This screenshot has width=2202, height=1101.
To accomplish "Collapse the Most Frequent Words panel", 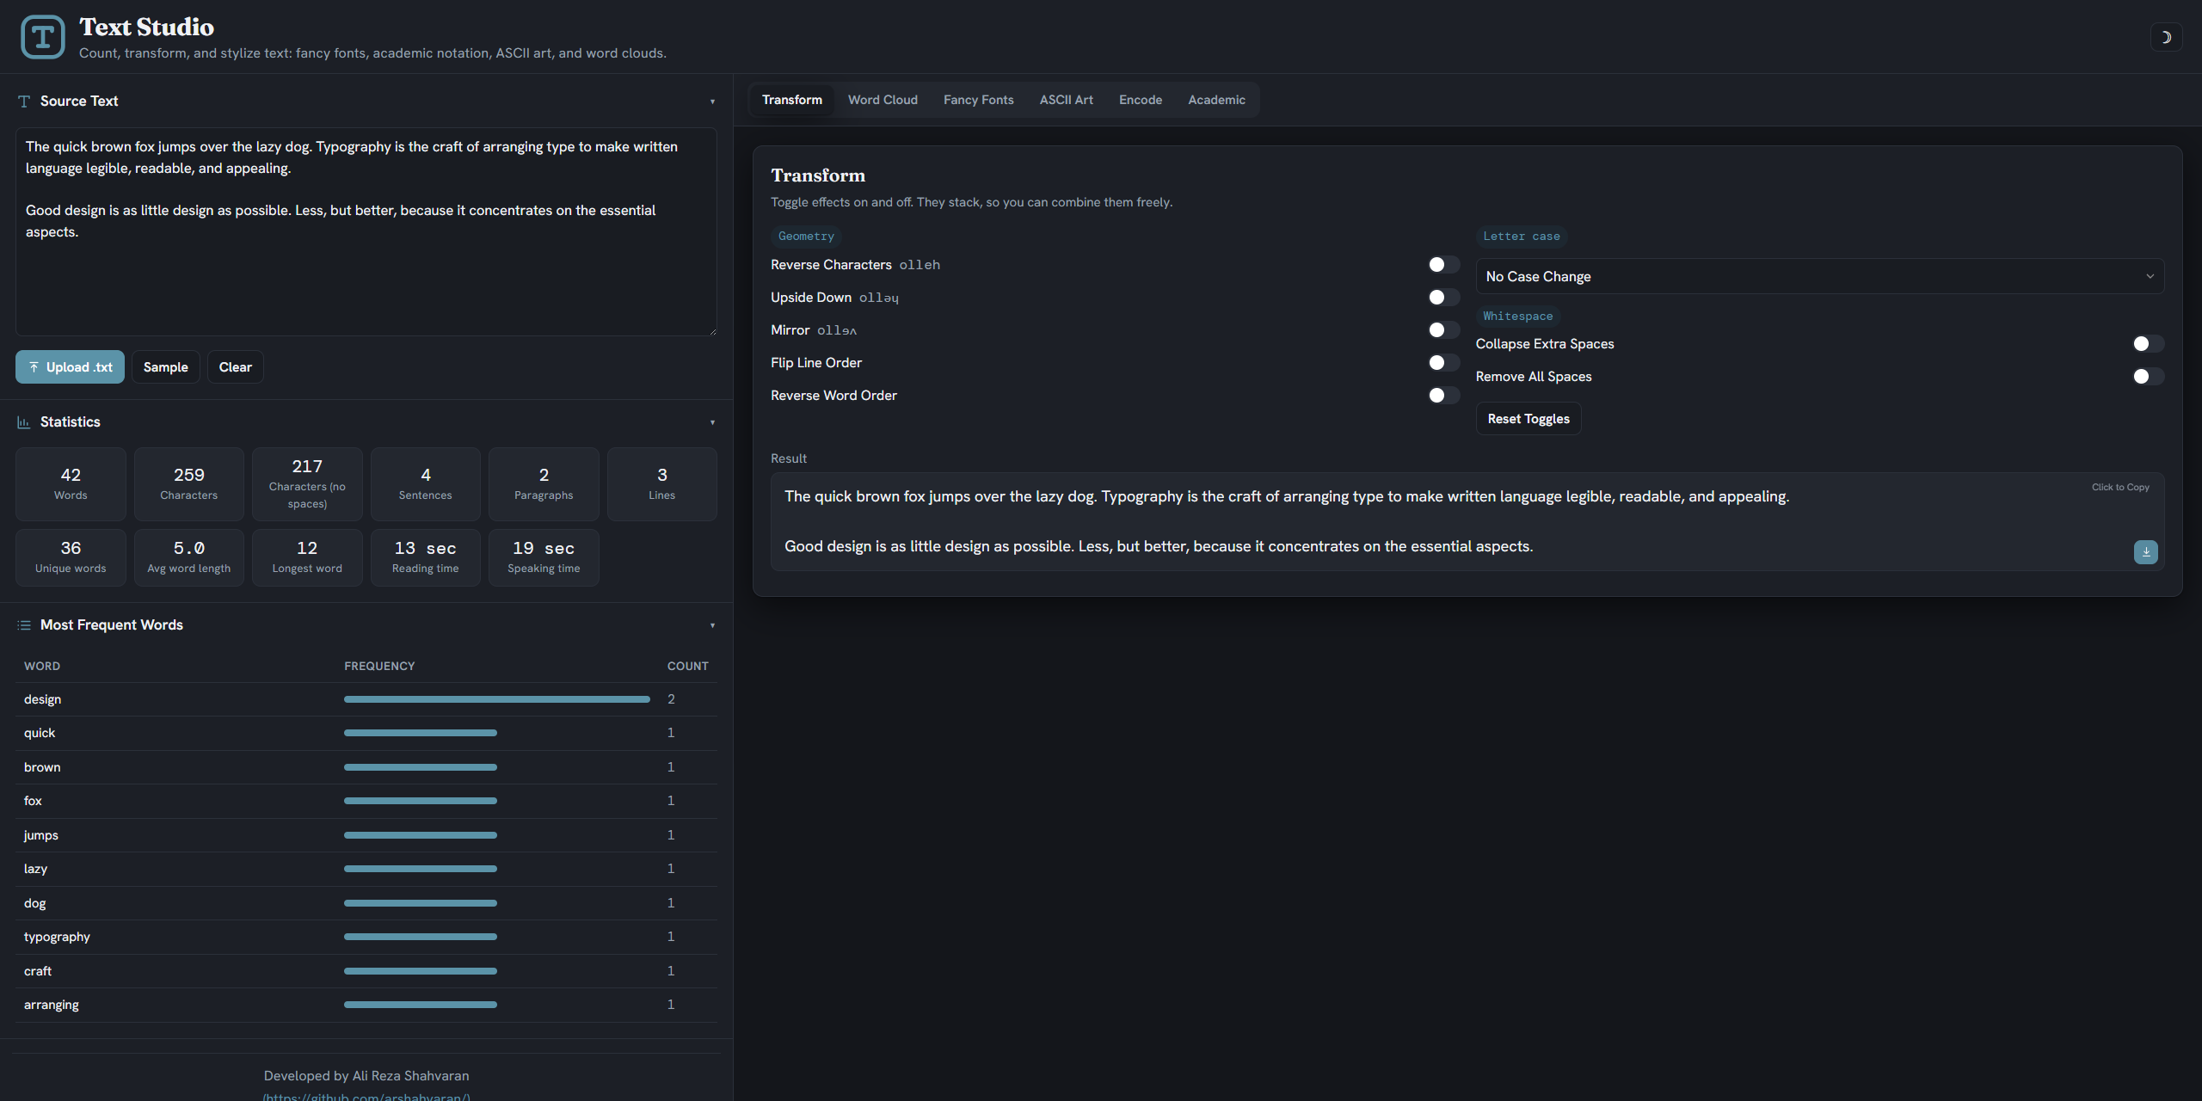I will point(712,625).
